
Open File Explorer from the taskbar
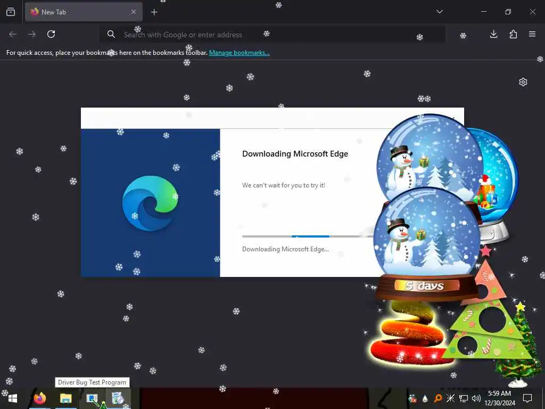click(x=65, y=398)
